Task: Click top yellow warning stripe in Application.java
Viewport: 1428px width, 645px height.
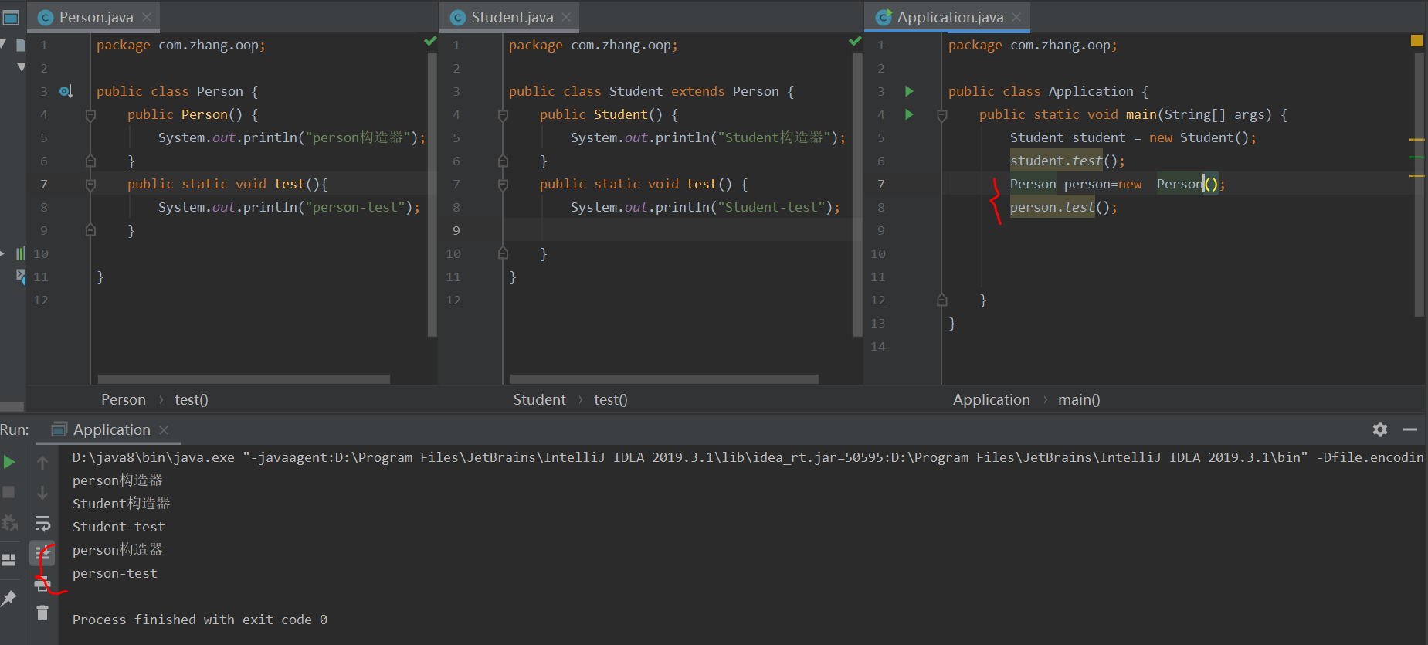Action: pos(1417,140)
